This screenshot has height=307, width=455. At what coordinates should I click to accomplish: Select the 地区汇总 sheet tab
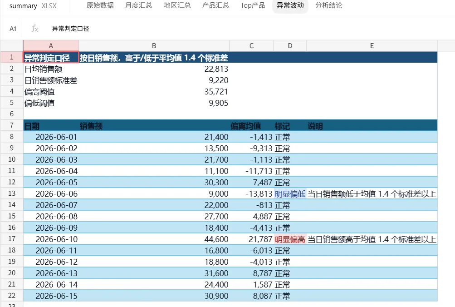tap(177, 5)
